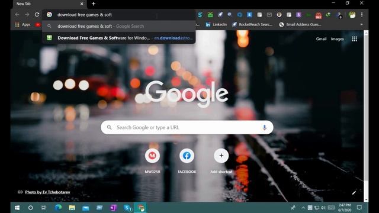The height and width of the screenshot is (213, 379).
Task: Expand the bookmarks overflow chevron
Action: [362, 24]
